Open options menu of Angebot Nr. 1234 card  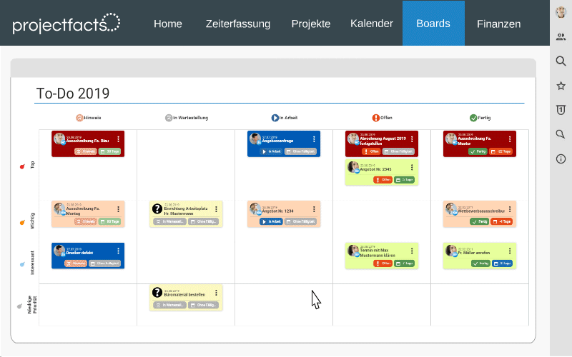[x=314, y=209]
